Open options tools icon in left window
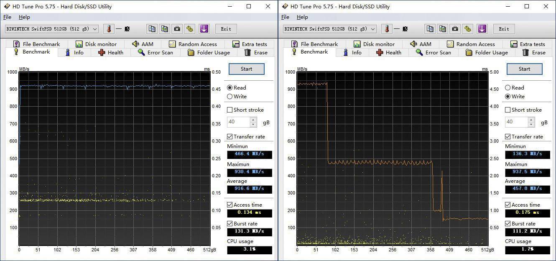Image resolution: width=556 pixels, height=261 pixels. pyautogui.click(x=190, y=29)
